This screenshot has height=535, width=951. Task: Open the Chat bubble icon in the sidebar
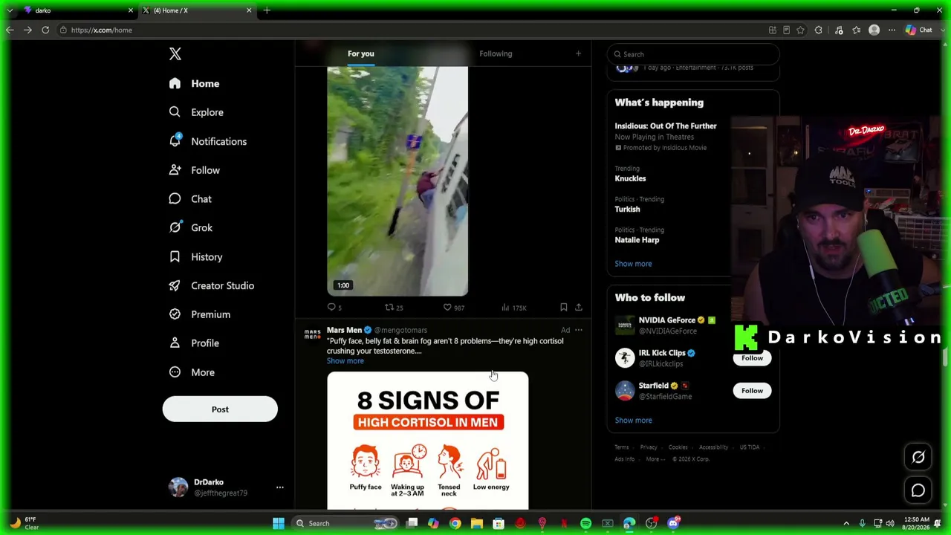pyautogui.click(x=175, y=199)
